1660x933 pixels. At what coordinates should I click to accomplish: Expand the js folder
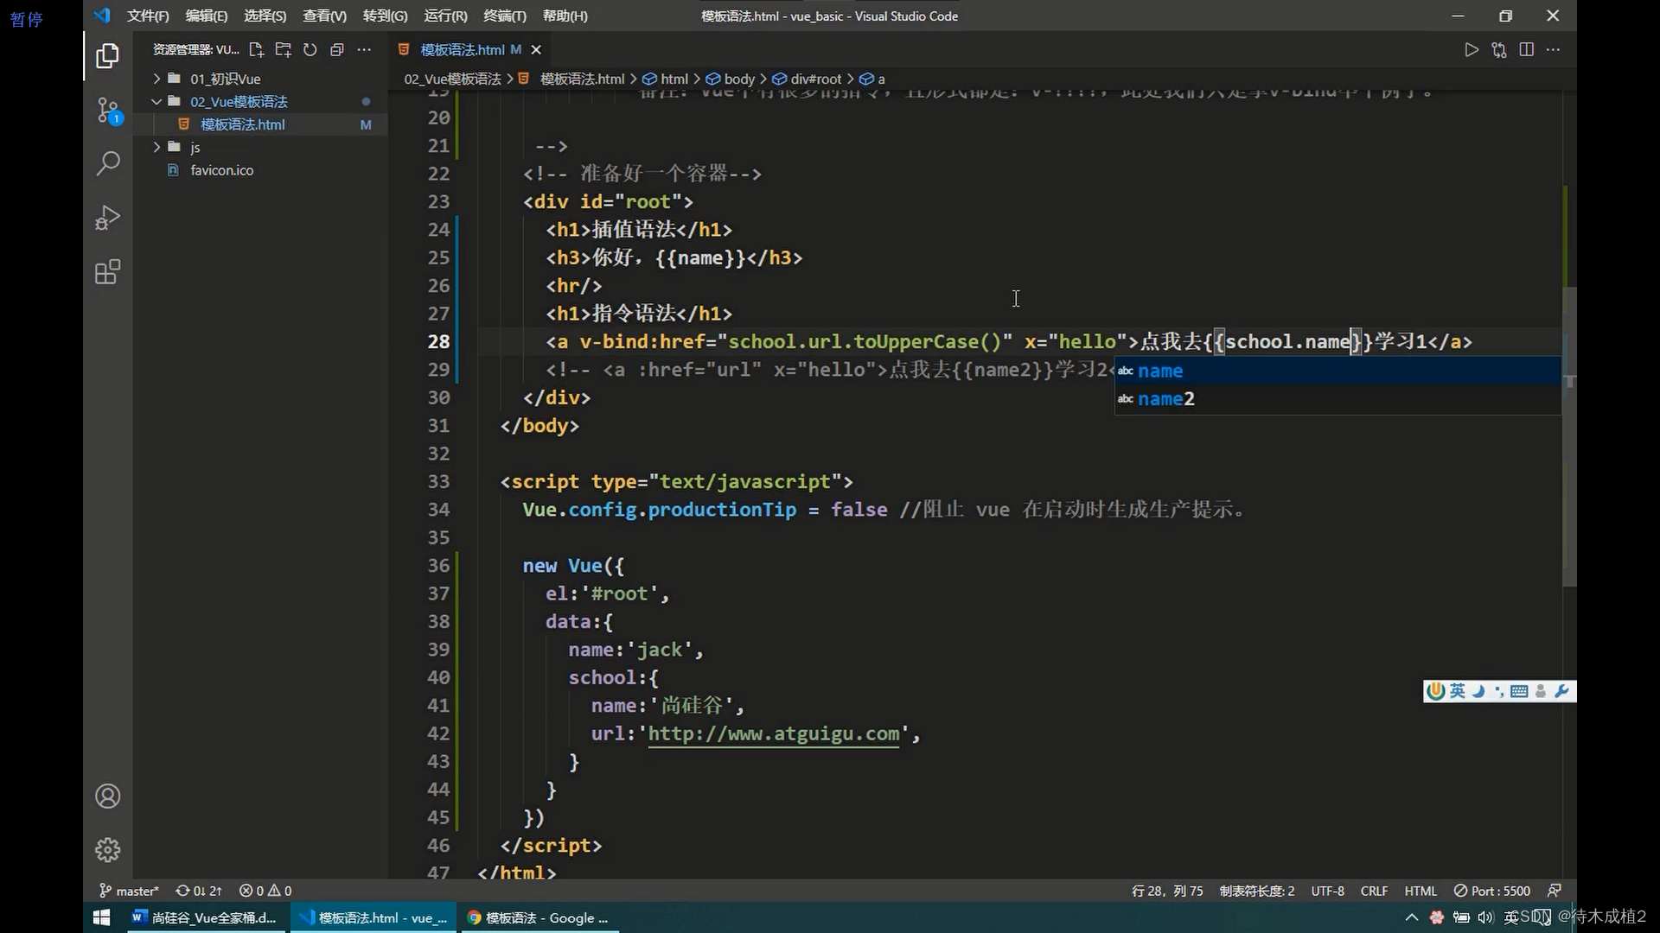[259, 148]
